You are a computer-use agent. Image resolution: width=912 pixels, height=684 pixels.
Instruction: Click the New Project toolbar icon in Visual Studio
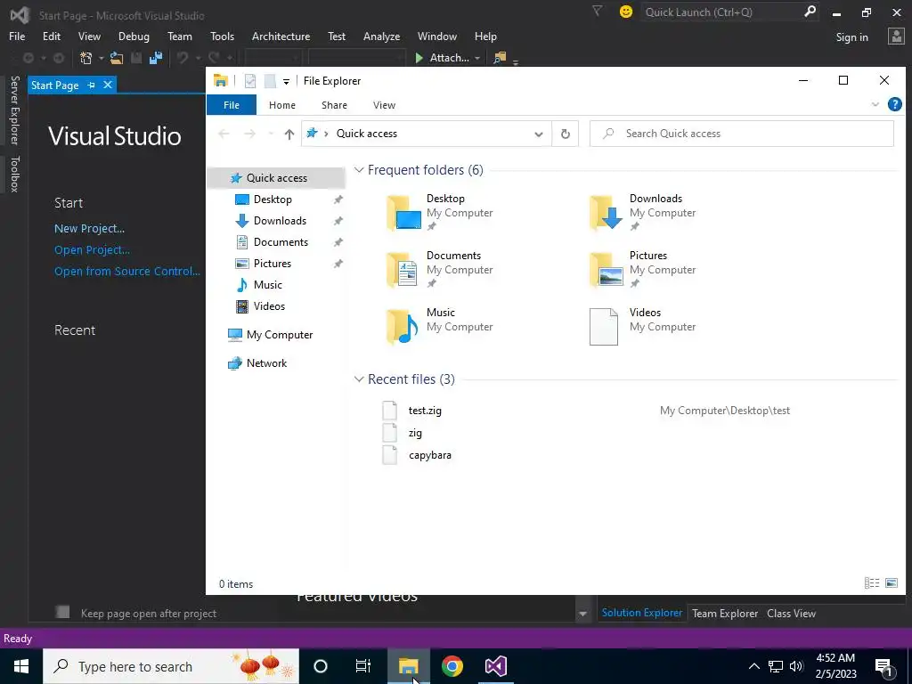pos(86,58)
